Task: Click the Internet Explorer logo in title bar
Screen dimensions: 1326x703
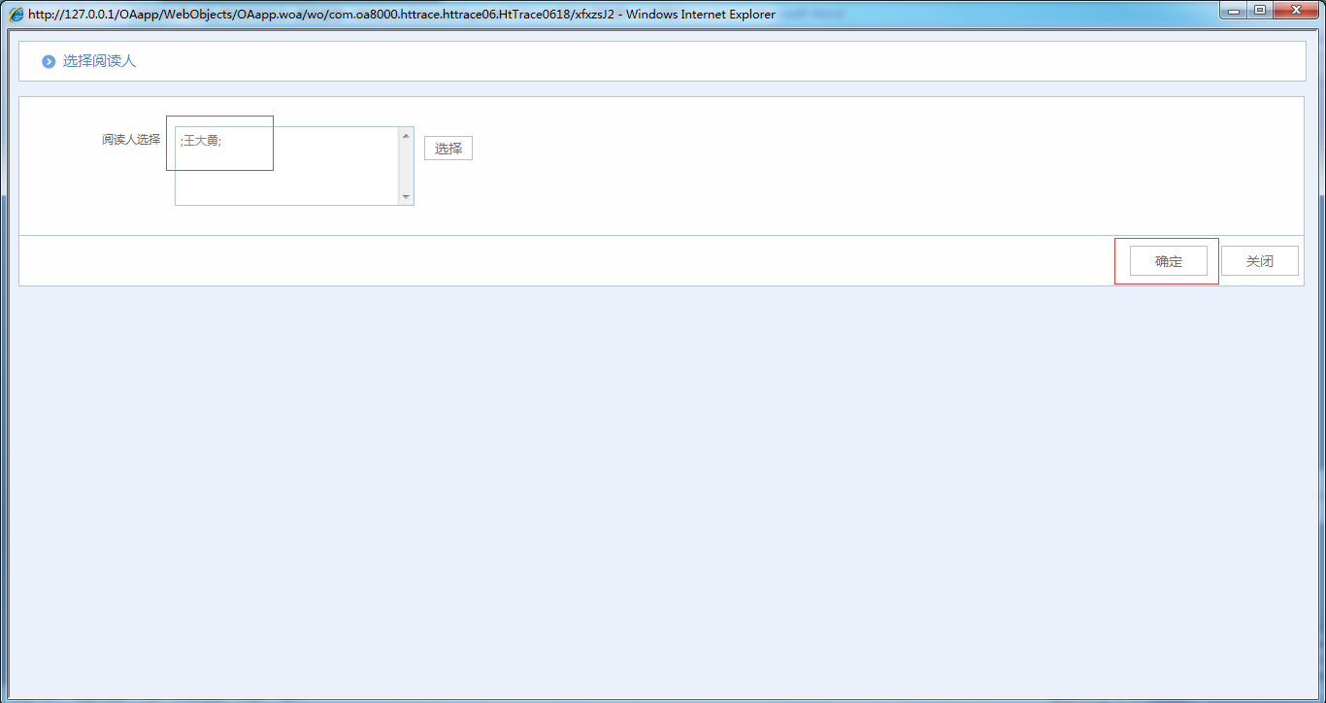Action: (17, 15)
